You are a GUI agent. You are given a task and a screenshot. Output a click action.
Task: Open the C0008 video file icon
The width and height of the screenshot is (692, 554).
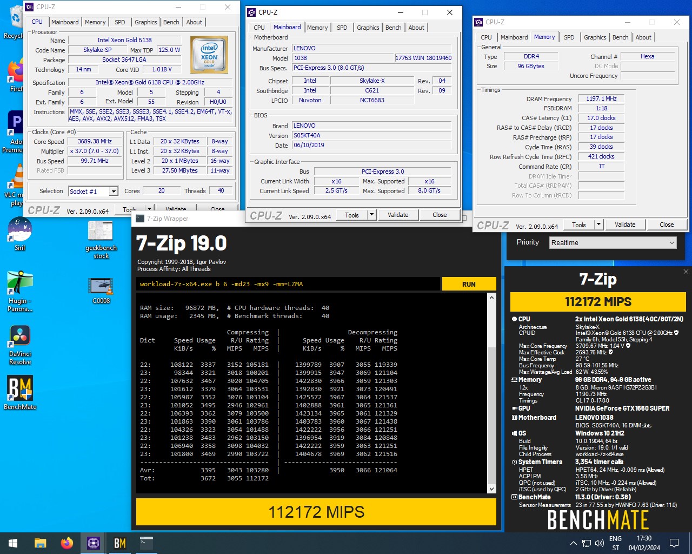tap(101, 290)
